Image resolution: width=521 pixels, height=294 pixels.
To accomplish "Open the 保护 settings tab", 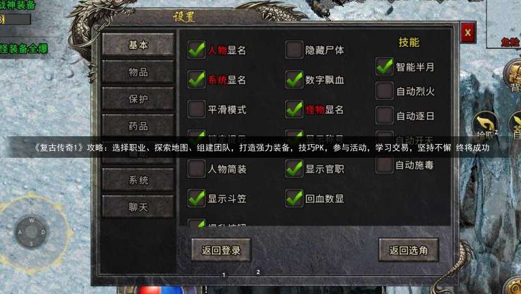I will 138,99.
